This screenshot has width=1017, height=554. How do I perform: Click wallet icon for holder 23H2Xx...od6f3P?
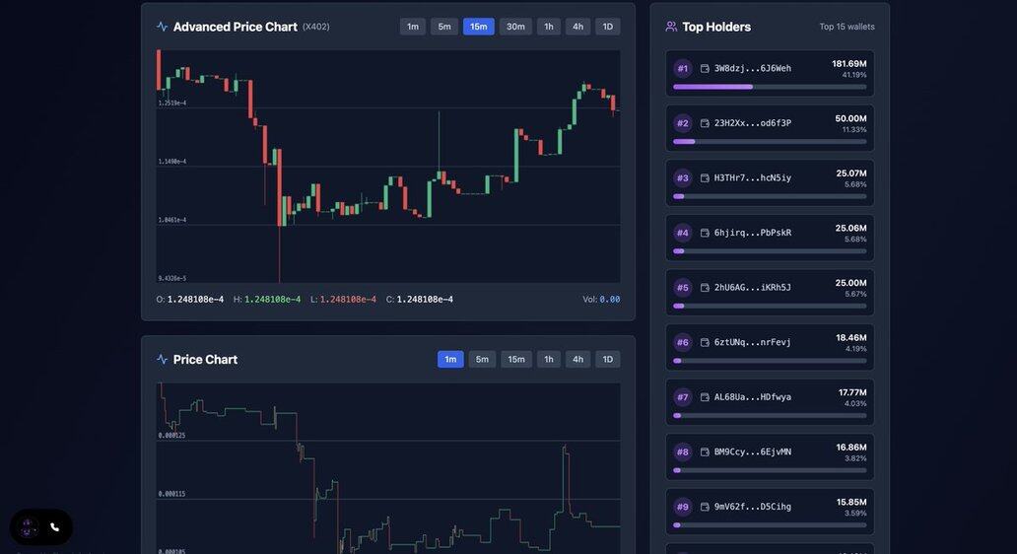coord(705,123)
